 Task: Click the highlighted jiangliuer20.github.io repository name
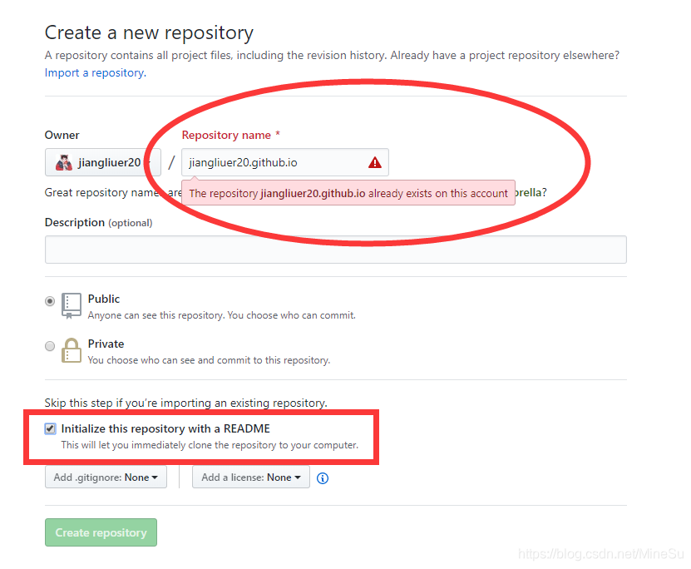coord(241,162)
